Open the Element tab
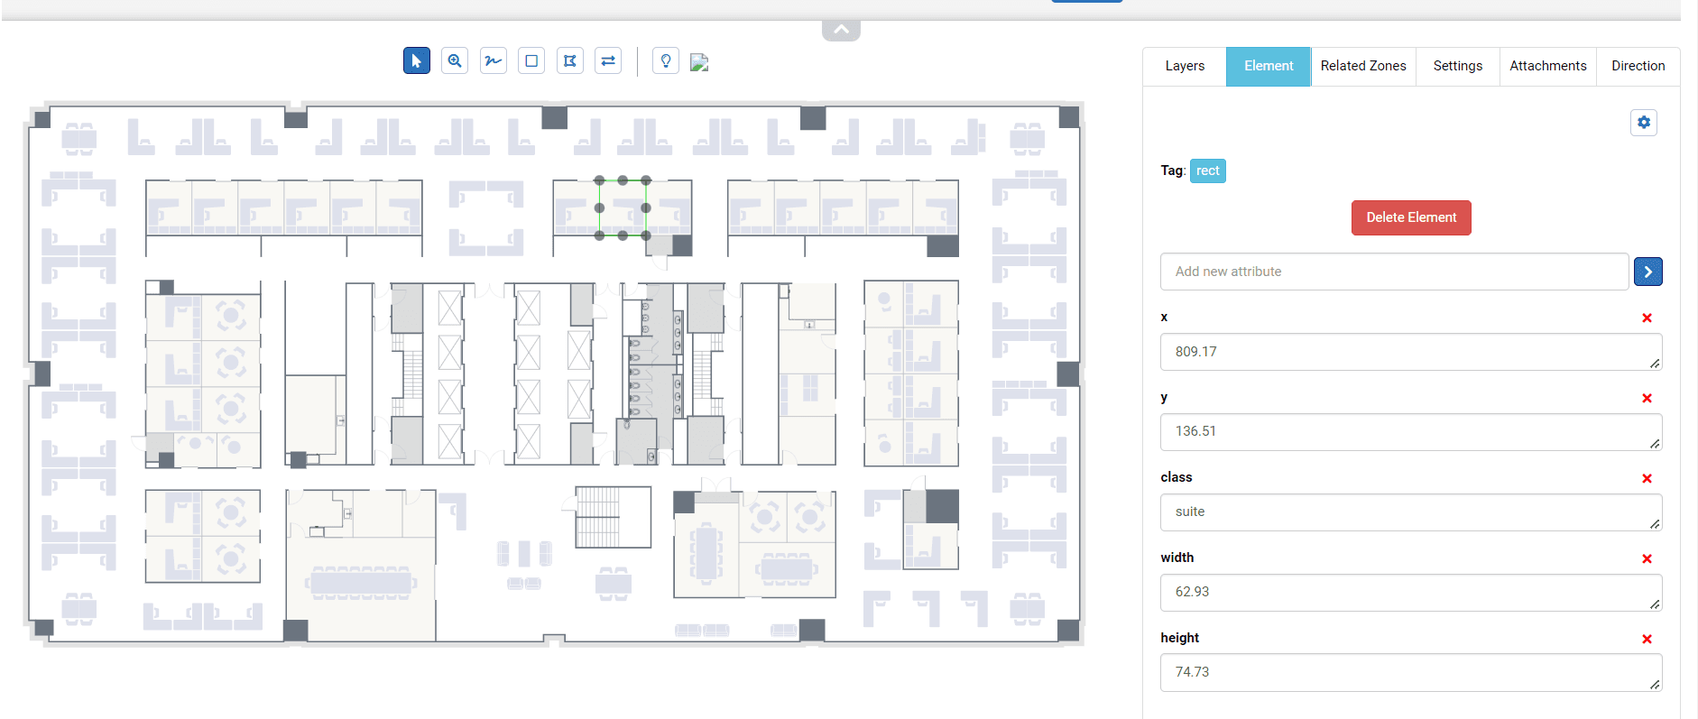Viewport: 1698px width, 719px height. 1269,66
